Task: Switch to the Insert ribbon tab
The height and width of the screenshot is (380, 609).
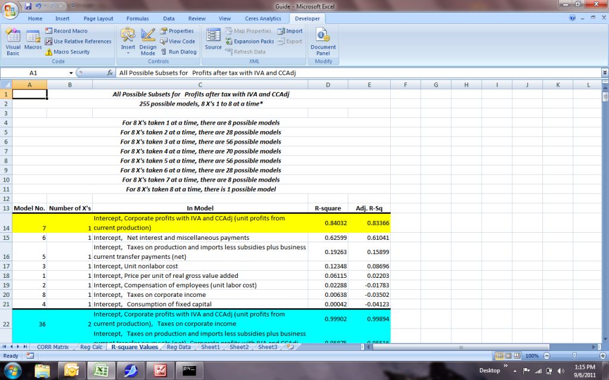Action: tap(62, 18)
